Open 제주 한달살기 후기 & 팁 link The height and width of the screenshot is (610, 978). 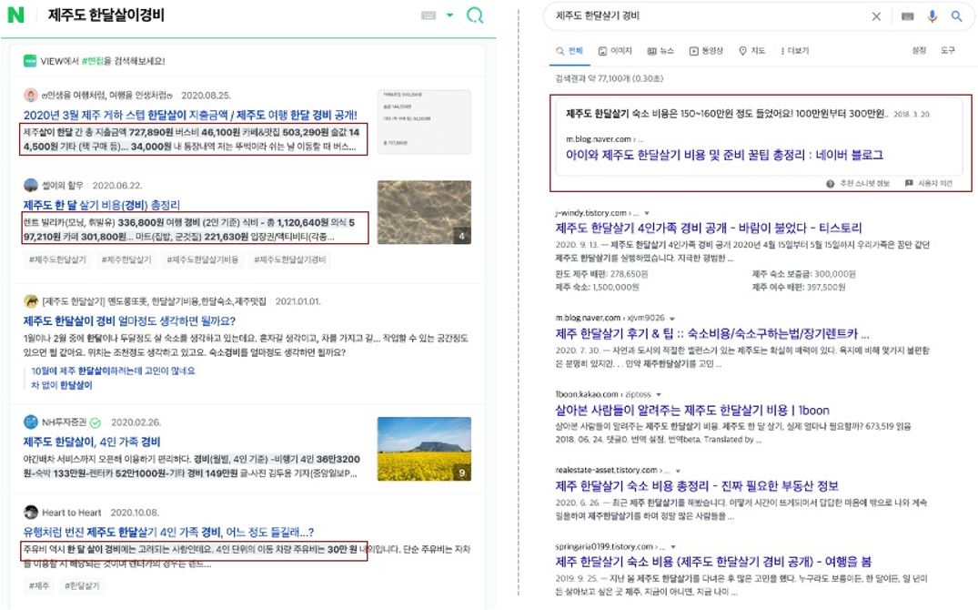pos(712,334)
